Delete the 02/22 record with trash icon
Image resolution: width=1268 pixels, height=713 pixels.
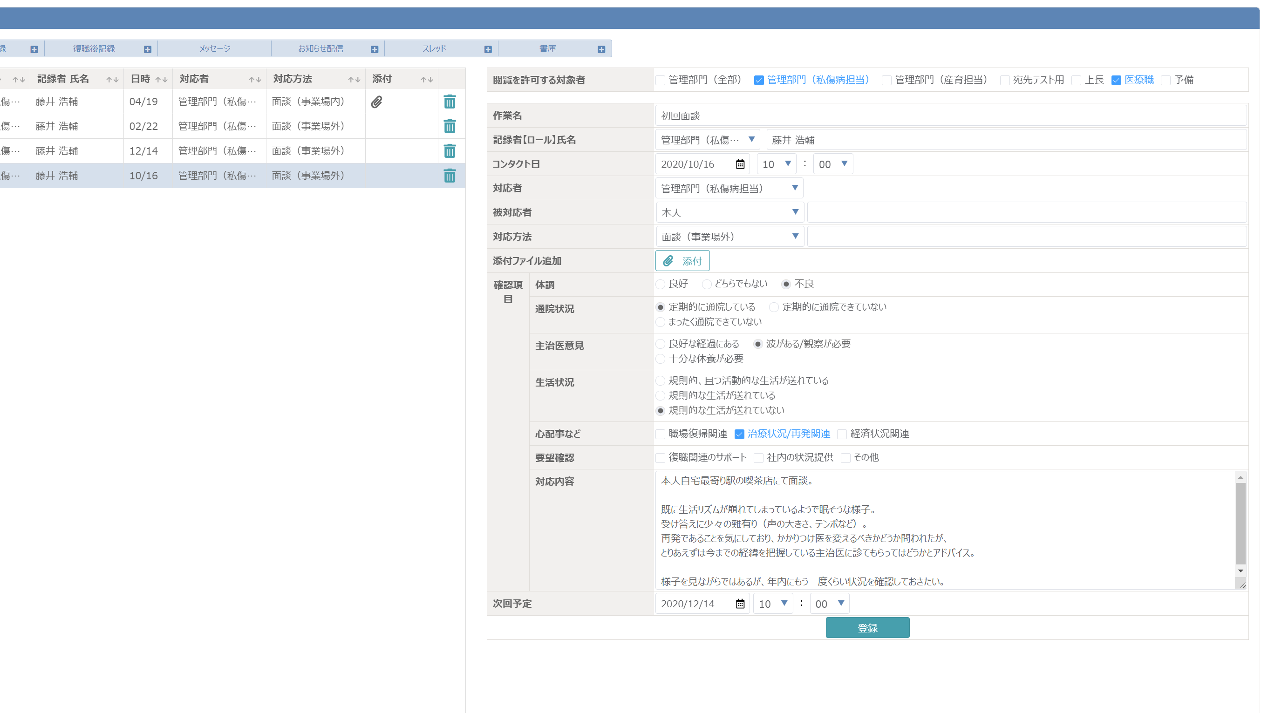450,127
